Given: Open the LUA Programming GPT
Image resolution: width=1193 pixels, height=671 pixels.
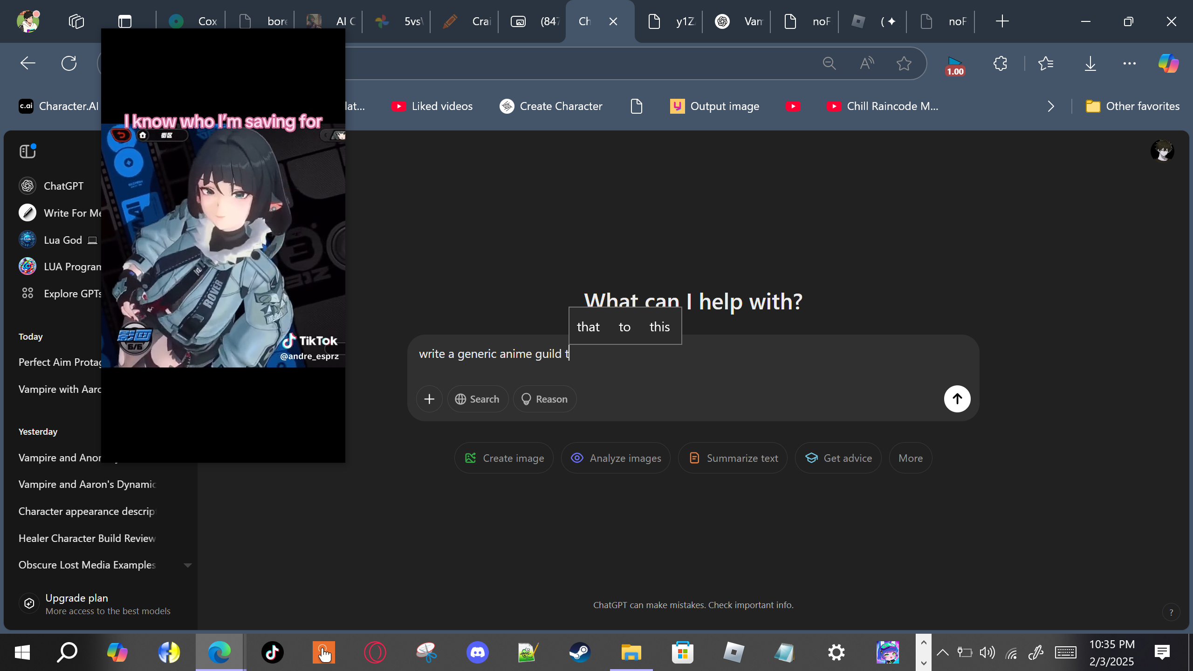Looking at the screenshot, I should click(x=60, y=267).
